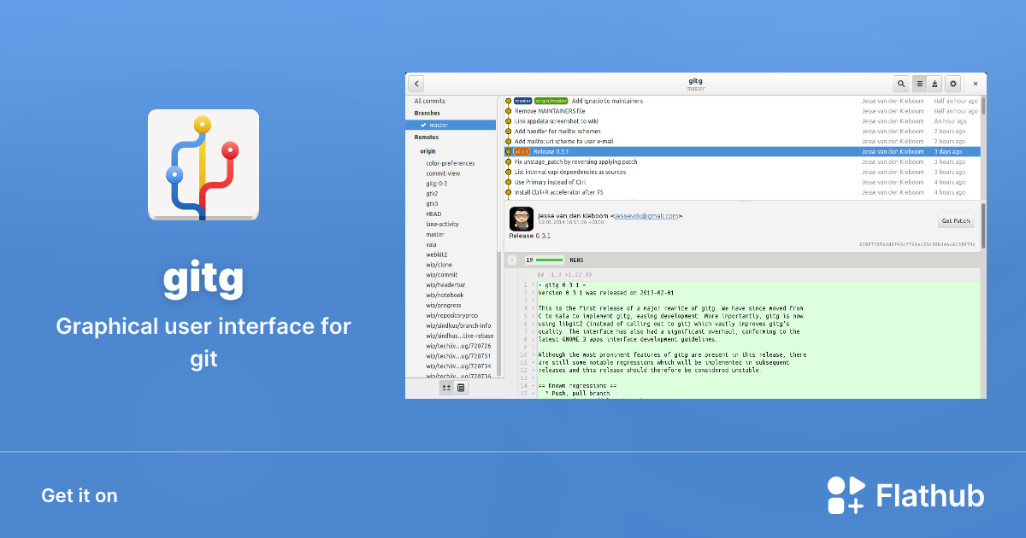
Task: Click the back arrow in gitg header
Action: (x=416, y=84)
